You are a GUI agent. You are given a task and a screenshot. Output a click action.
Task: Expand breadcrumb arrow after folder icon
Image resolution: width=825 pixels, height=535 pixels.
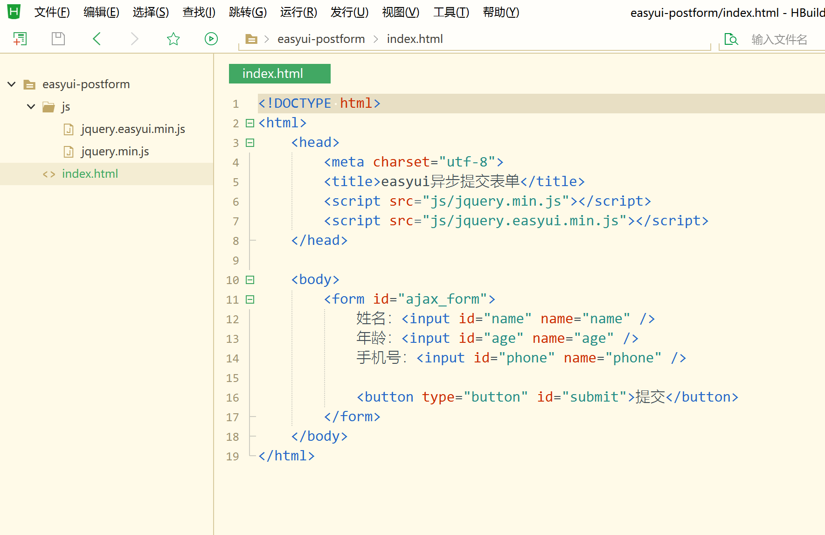click(267, 39)
